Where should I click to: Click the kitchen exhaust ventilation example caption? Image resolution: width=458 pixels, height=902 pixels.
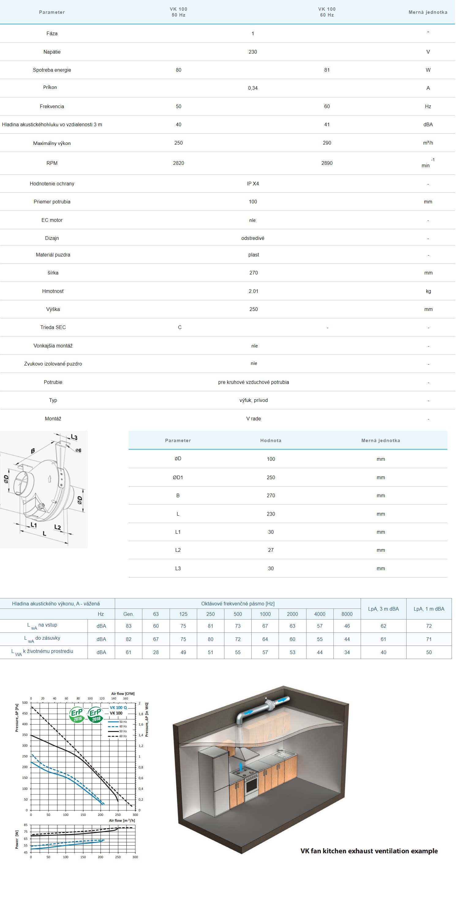click(x=369, y=851)
